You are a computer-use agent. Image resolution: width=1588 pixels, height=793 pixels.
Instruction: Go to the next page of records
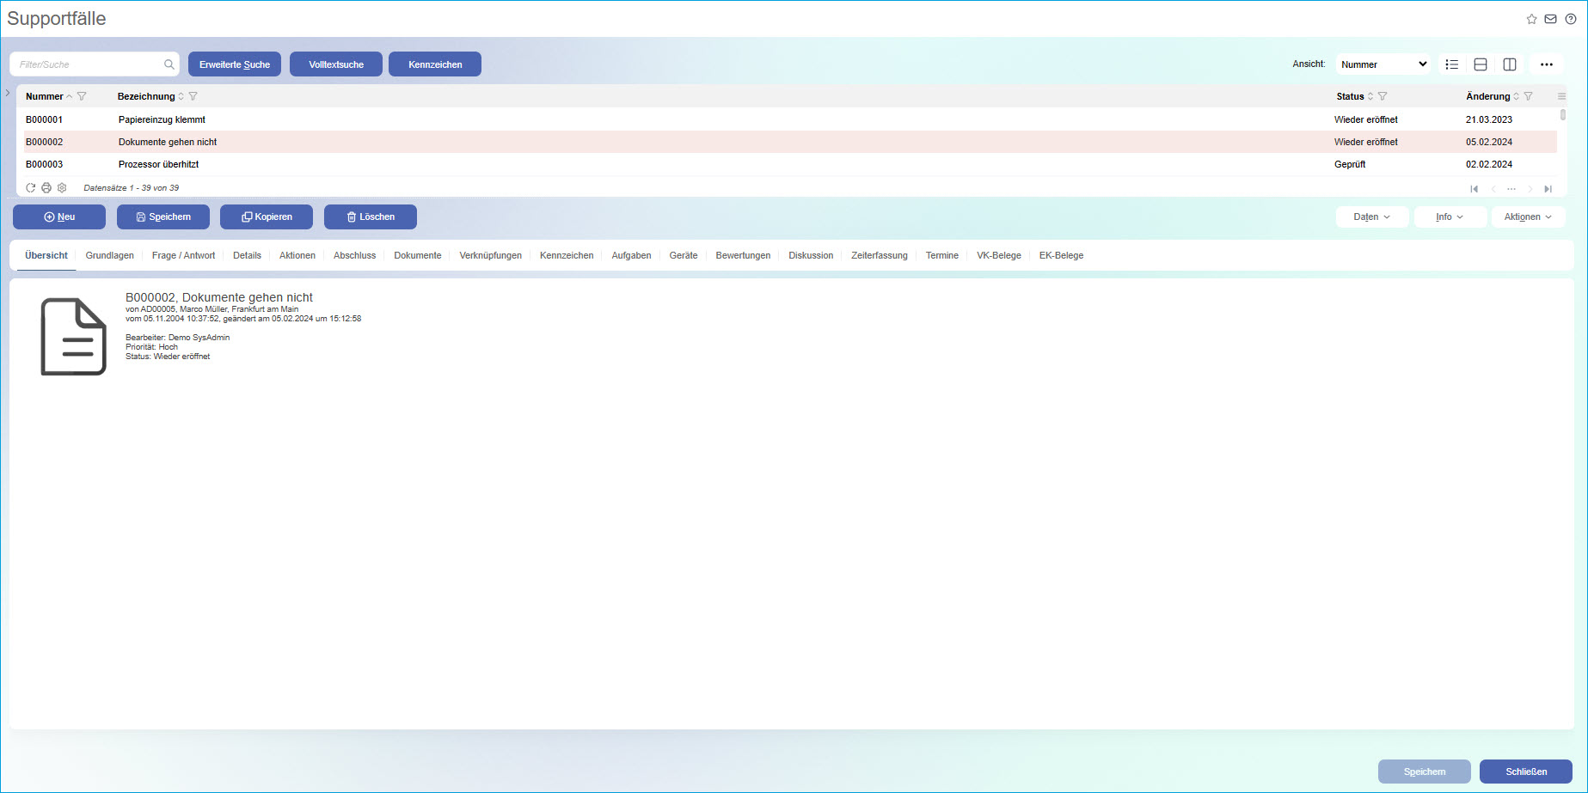pos(1530,189)
